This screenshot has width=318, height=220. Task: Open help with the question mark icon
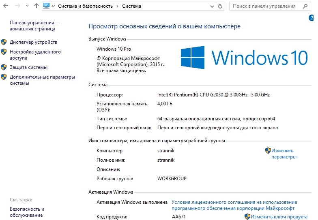(x=312, y=18)
